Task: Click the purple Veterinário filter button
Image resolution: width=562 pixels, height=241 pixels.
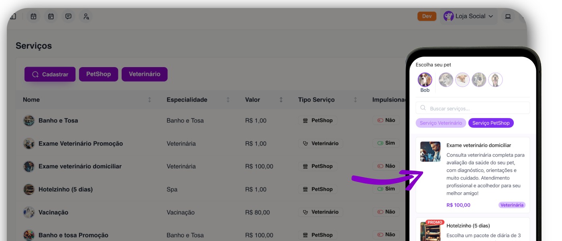Action: click(x=145, y=74)
